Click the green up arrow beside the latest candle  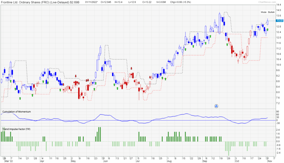point(268,30)
